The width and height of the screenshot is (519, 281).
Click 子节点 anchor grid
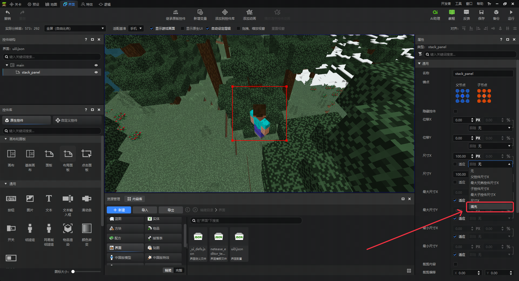coord(484,96)
